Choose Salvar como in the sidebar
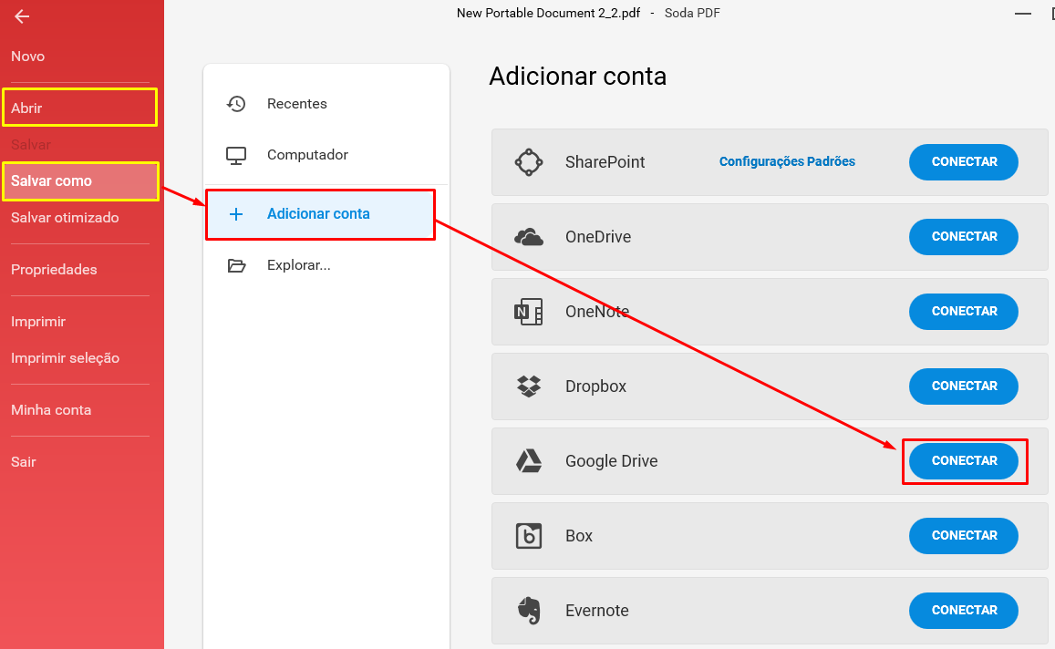The image size is (1055, 649). [x=81, y=180]
